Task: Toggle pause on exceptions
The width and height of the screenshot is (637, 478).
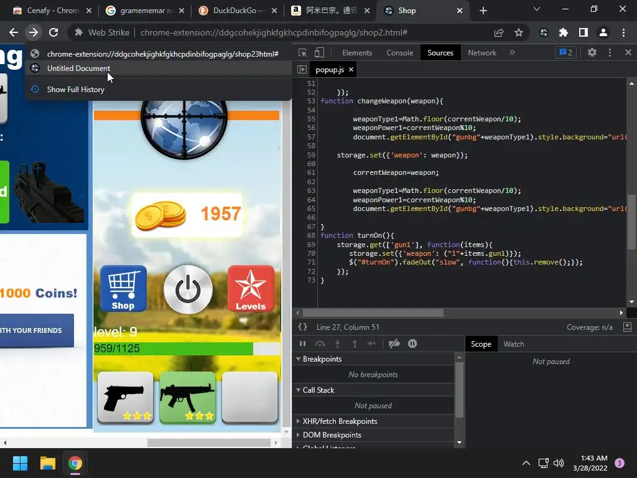Action: coord(412,344)
